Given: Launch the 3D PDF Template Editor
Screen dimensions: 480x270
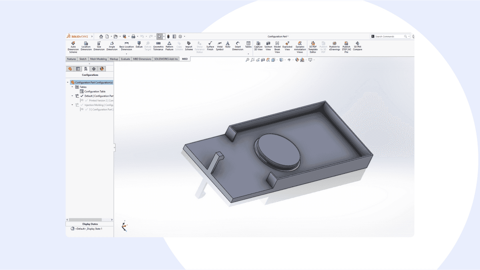Looking at the screenshot, I should pos(313,47).
